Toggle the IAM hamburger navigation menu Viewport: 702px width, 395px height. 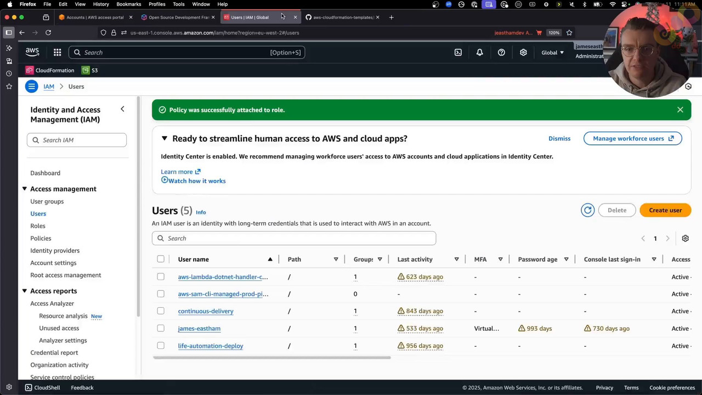(x=32, y=86)
